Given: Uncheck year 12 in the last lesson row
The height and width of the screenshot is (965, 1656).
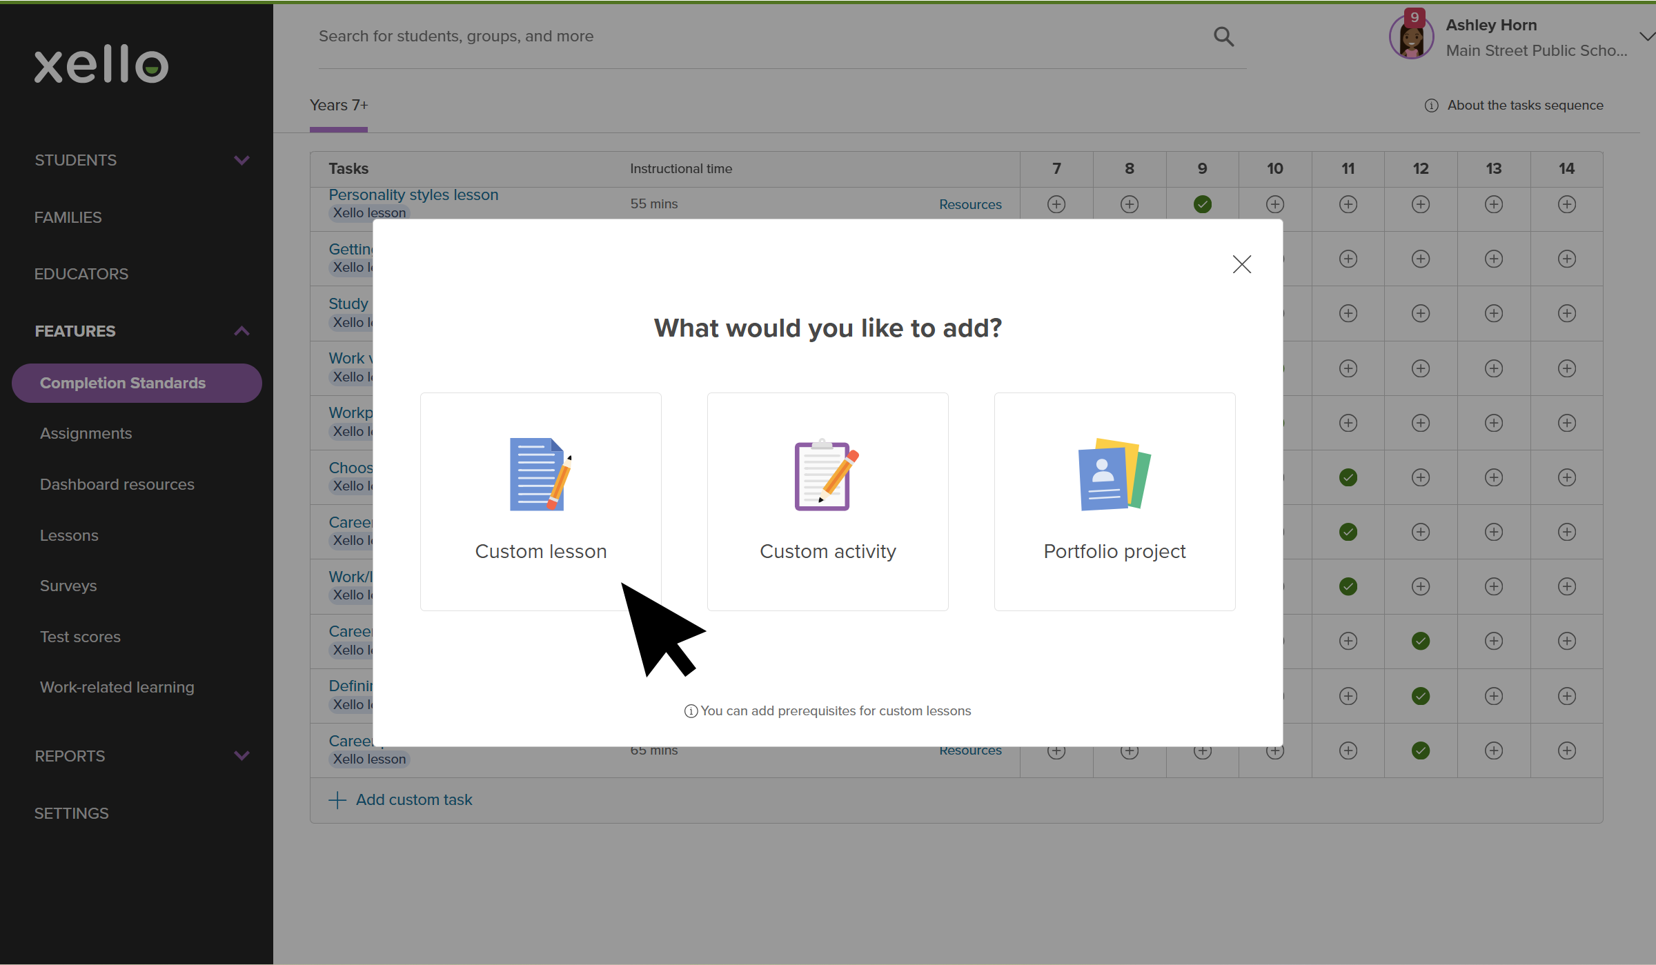Looking at the screenshot, I should [1421, 750].
